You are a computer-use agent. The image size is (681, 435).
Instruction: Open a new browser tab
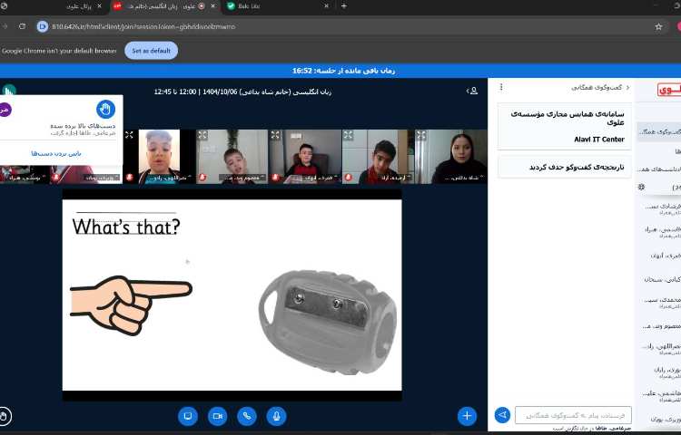point(343,6)
